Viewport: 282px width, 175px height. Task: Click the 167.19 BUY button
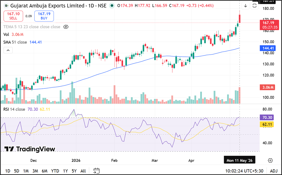click(44, 16)
